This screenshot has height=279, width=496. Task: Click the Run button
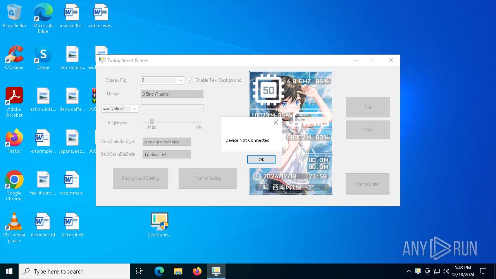pyautogui.click(x=368, y=107)
